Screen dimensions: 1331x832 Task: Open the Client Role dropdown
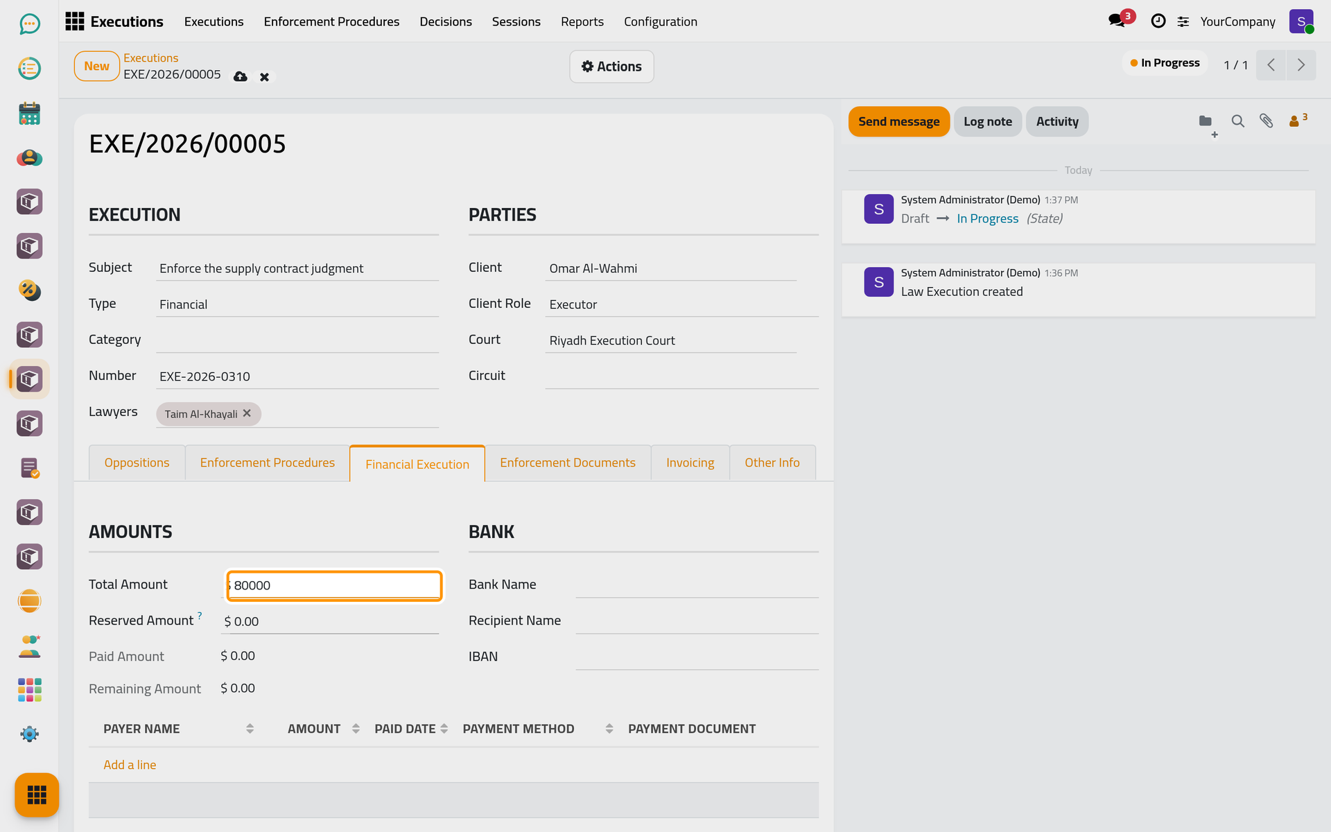[681, 304]
